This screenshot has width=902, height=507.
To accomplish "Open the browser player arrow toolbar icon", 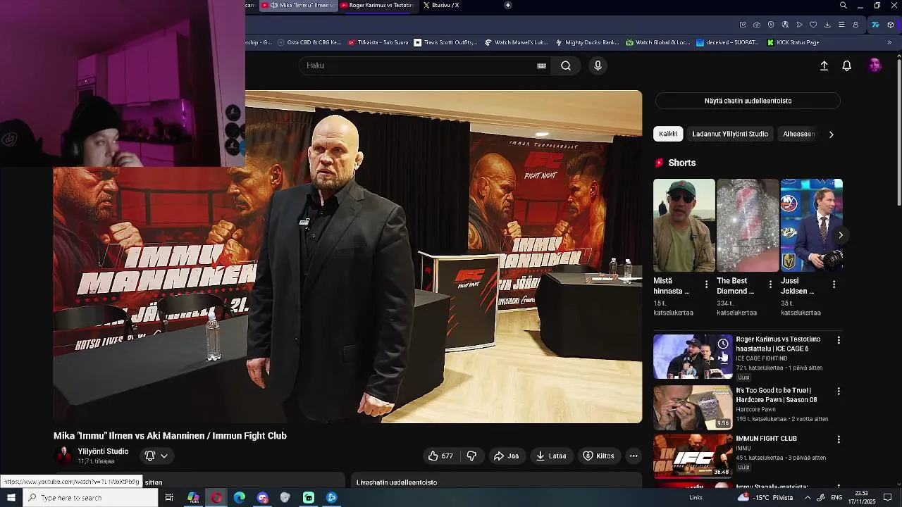I will pyautogui.click(x=799, y=25).
